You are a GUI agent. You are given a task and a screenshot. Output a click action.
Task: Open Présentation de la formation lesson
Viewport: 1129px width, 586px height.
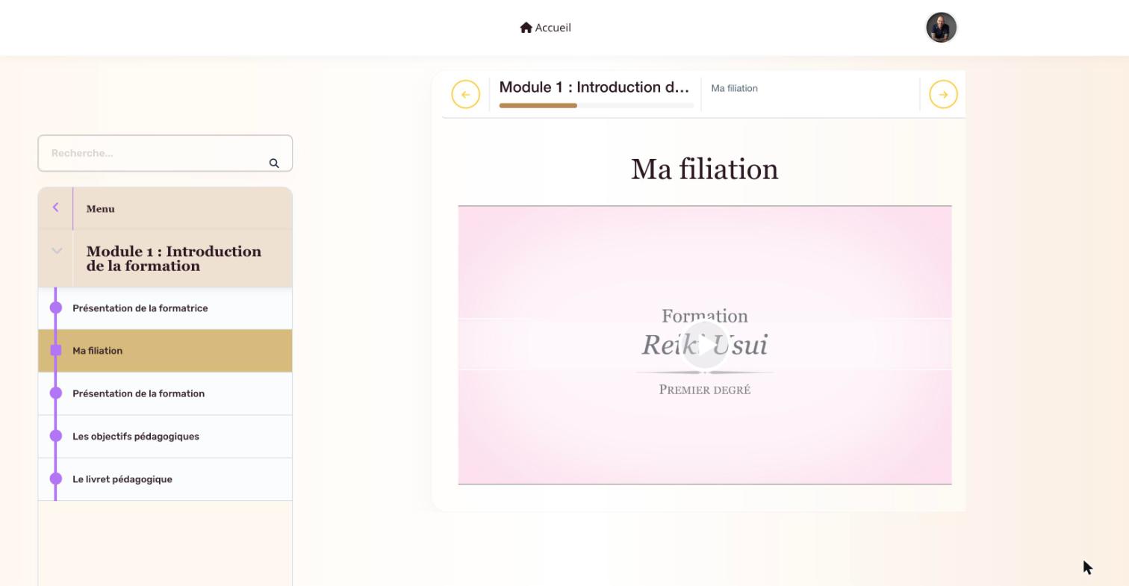coord(165,393)
